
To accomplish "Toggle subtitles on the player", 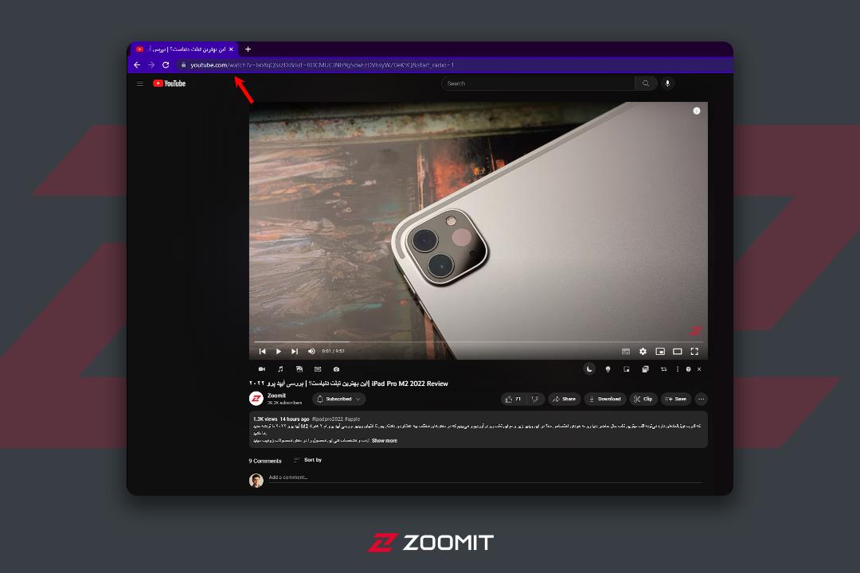I will coord(626,352).
